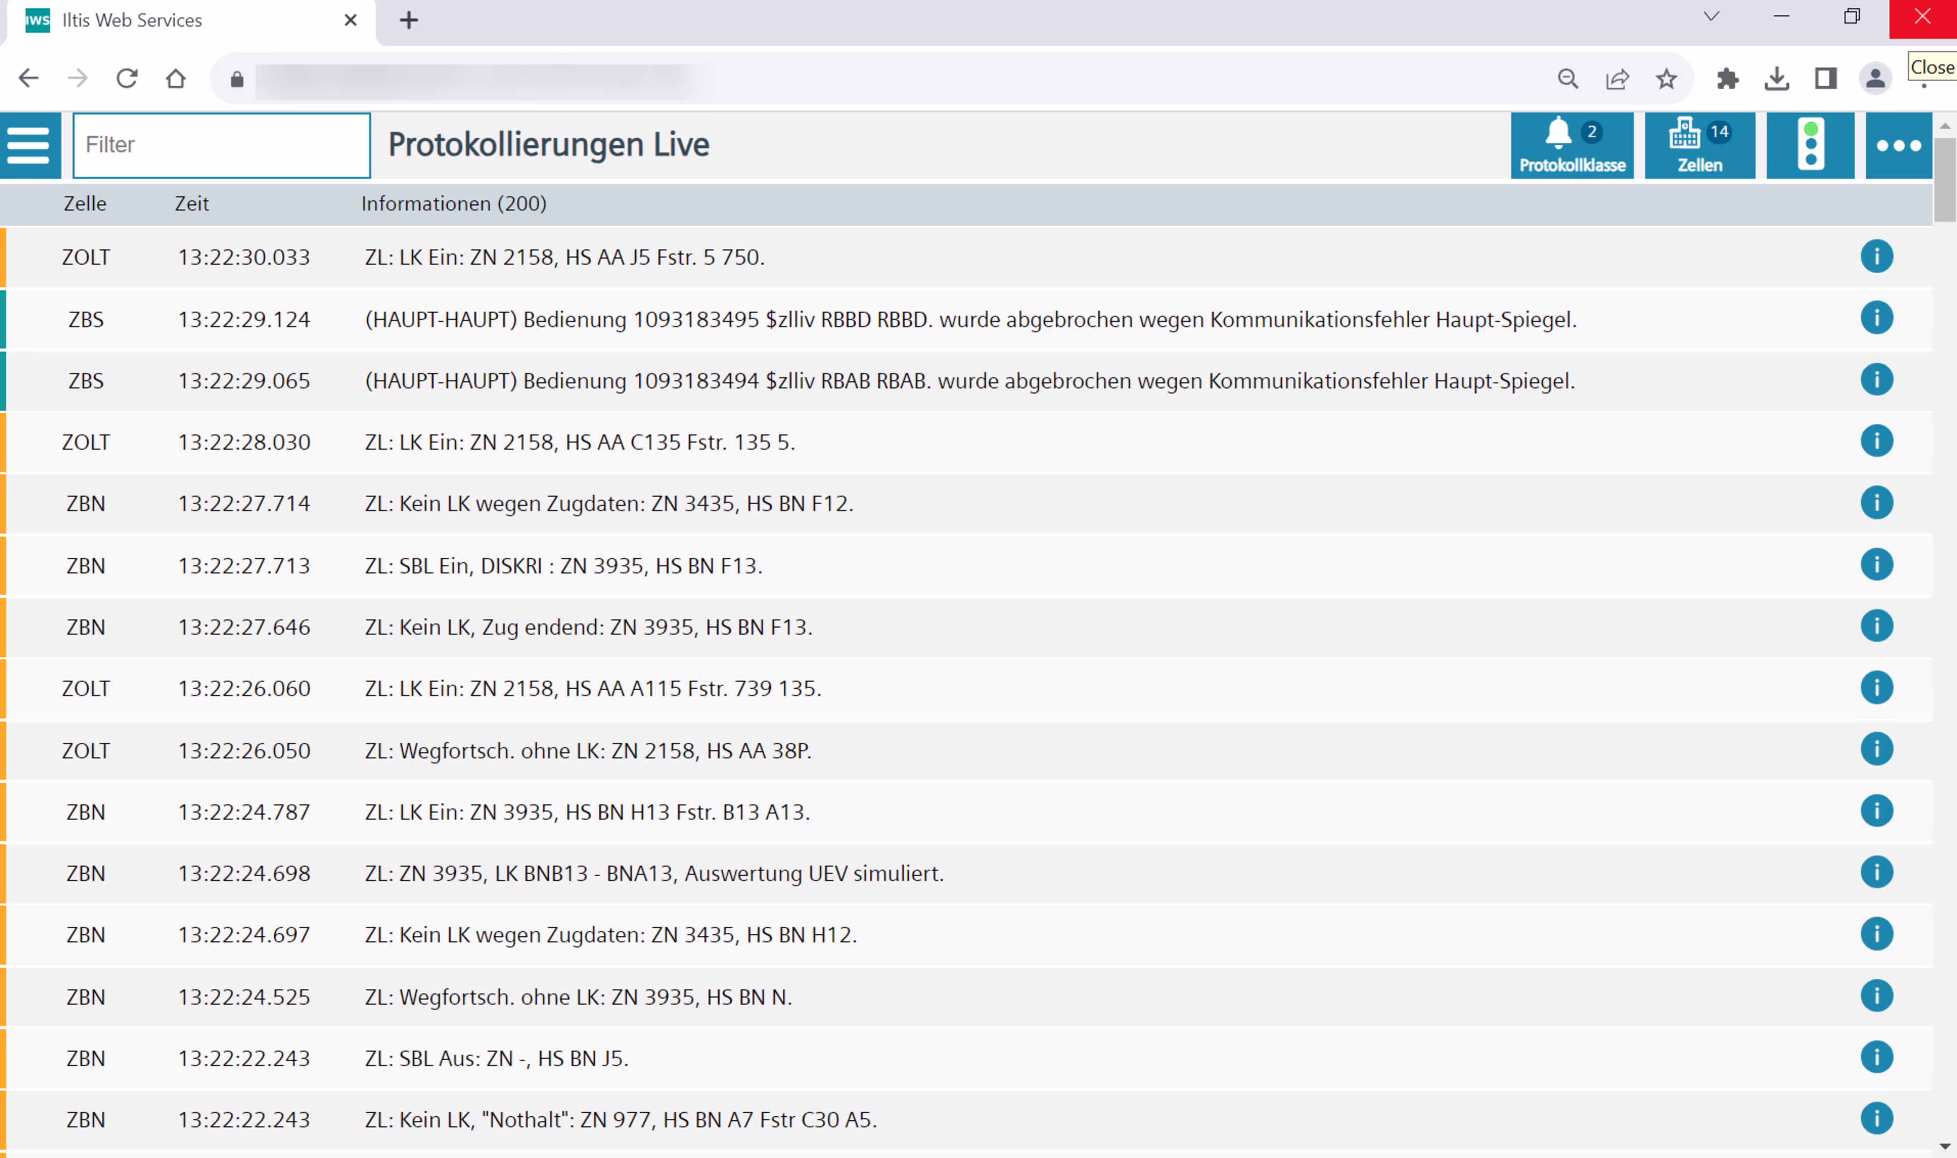Navigate back in browser history

click(29, 78)
